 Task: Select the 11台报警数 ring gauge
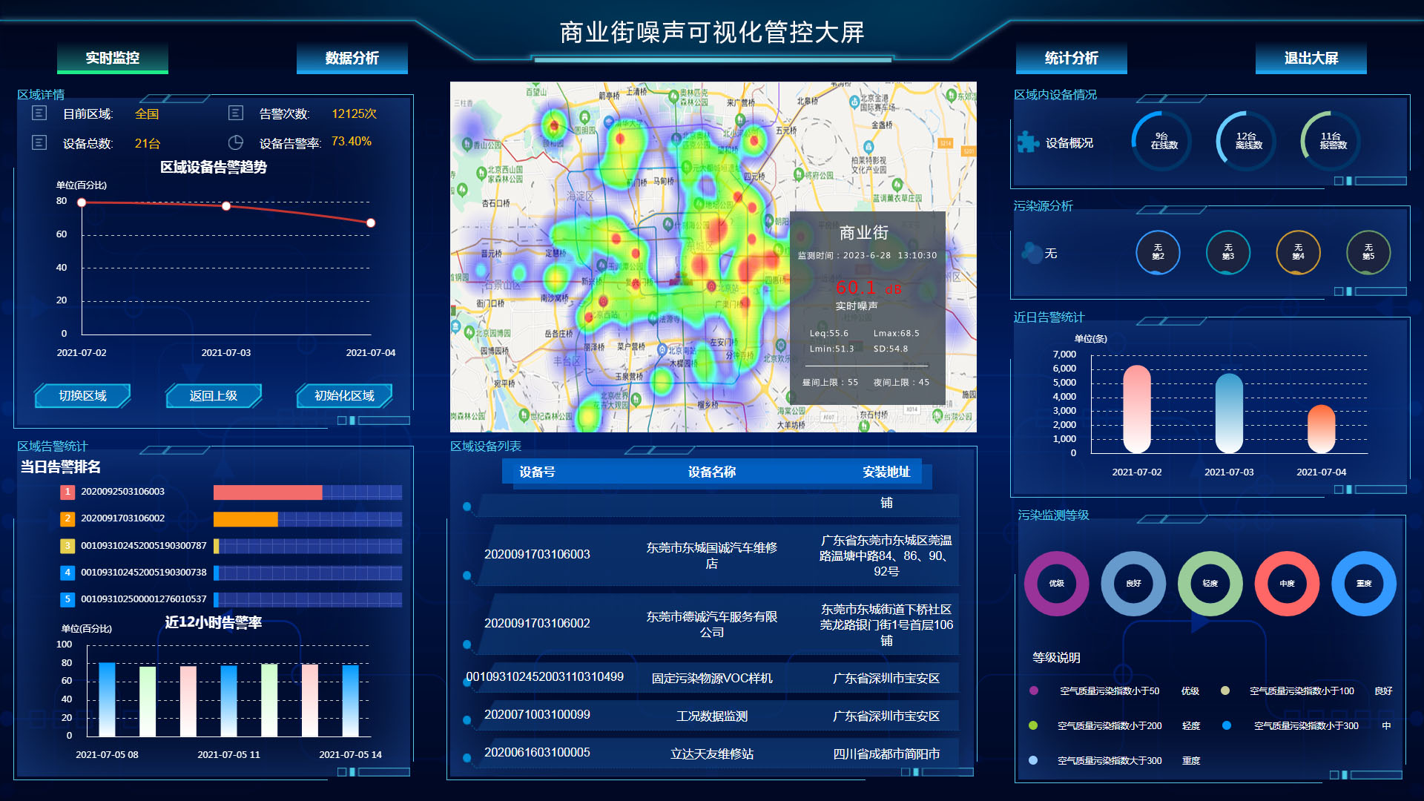(x=1331, y=141)
